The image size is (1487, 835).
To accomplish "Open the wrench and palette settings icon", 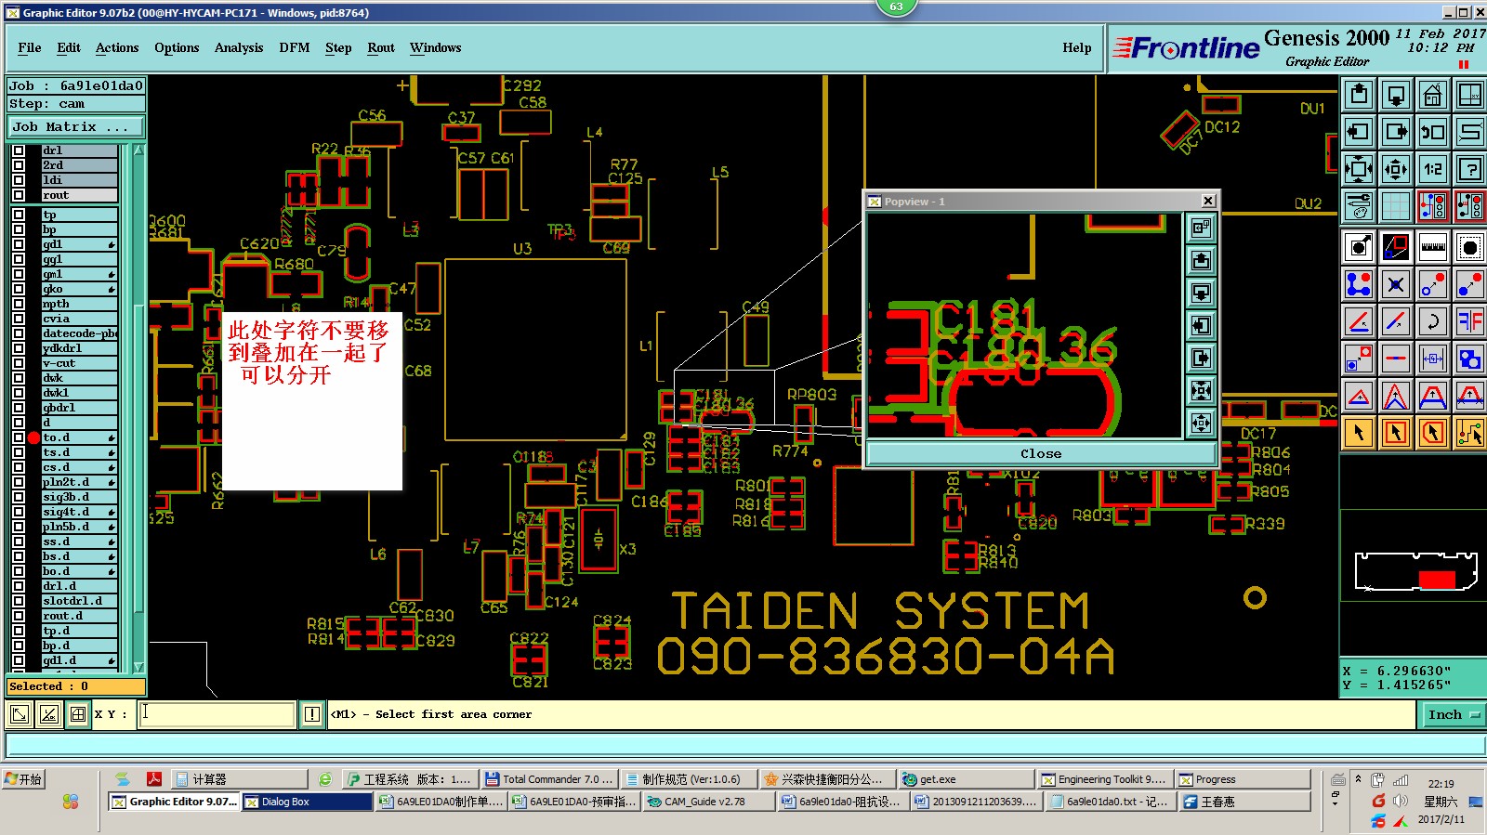I will [x=1359, y=205].
